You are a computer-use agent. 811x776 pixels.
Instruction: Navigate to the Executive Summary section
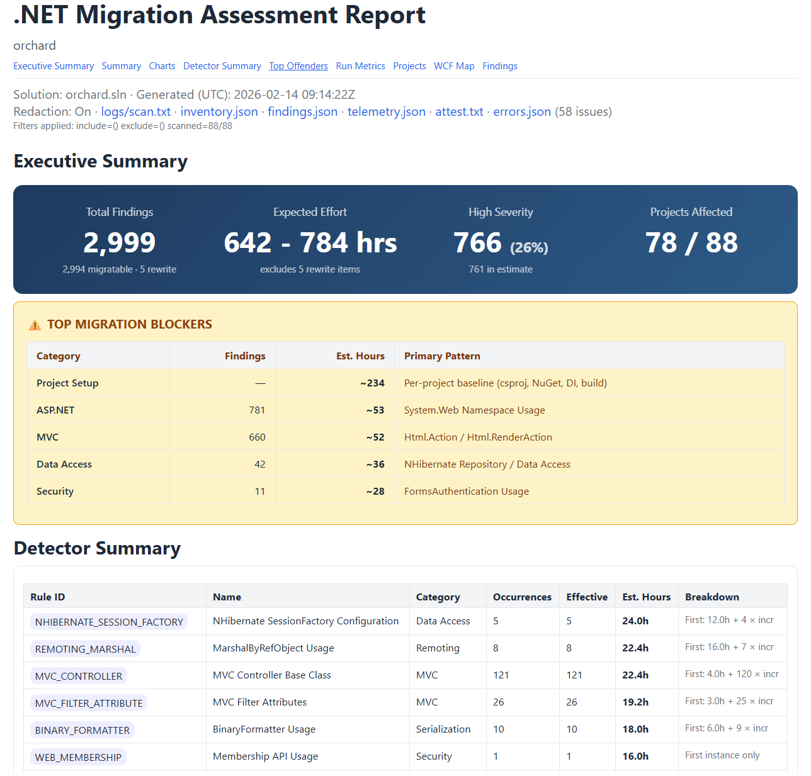click(x=54, y=66)
